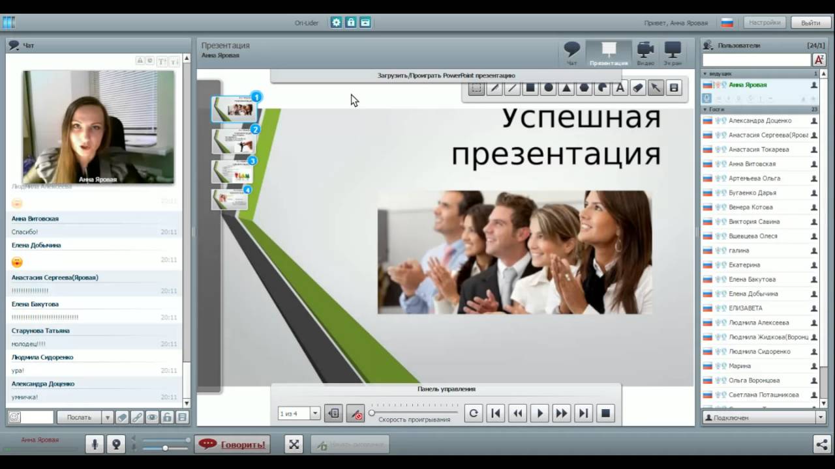This screenshot has width=835, height=469.
Task: Click the Выйти logout button
Action: point(810,22)
